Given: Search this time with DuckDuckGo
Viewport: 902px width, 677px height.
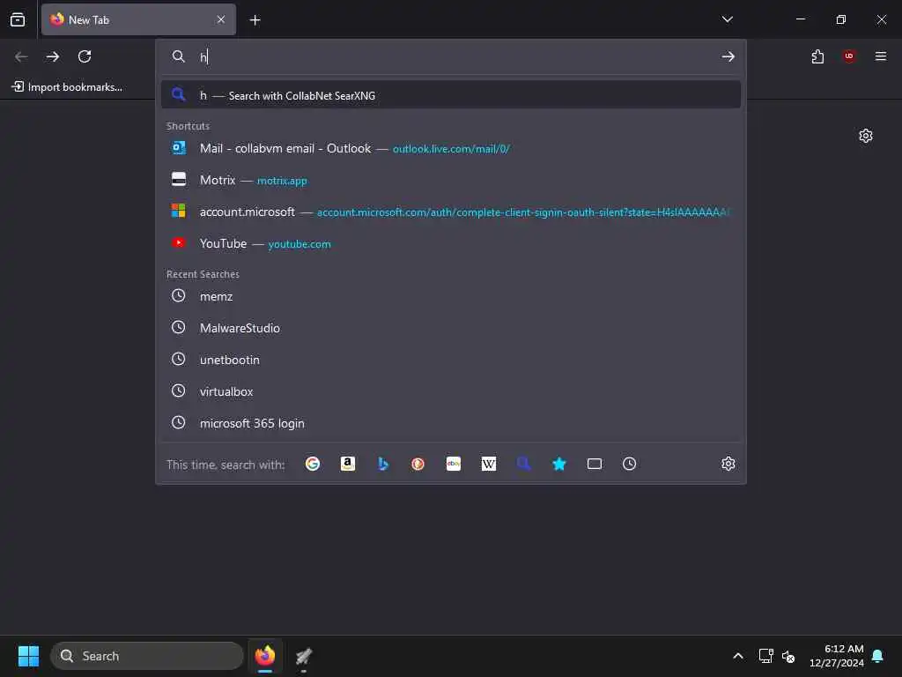Looking at the screenshot, I should coord(418,464).
